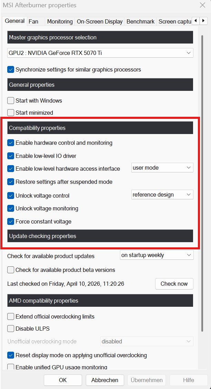211x389 pixels.
Task: Uncheck Force constant voltage
Action: [11, 221]
